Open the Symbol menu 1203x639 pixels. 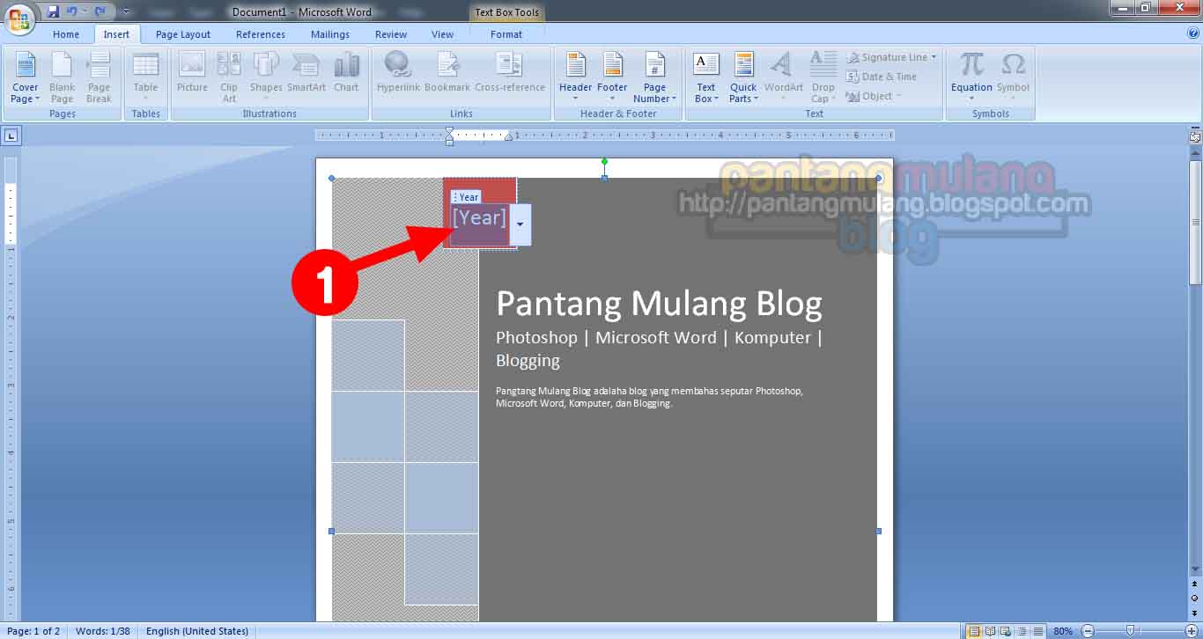tap(1013, 77)
